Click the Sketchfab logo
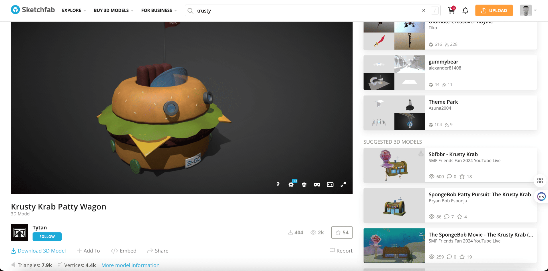Viewport: 548px width, 271px height. tap(33, 10)
